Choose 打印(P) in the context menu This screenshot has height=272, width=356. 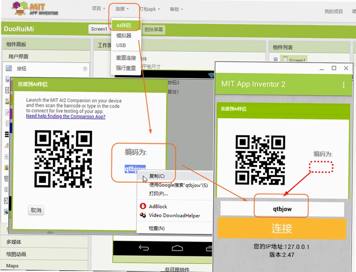[158, 194]
